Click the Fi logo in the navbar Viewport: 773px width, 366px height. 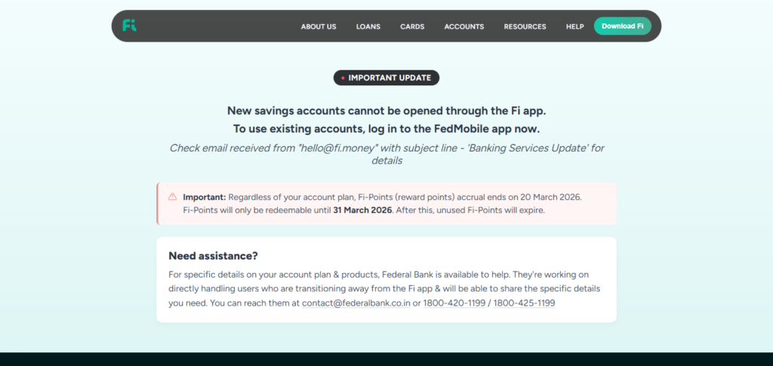(x=130, y=26)
